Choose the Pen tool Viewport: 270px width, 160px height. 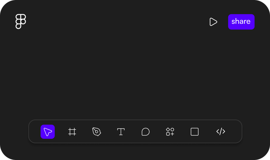tap(97, 132)
